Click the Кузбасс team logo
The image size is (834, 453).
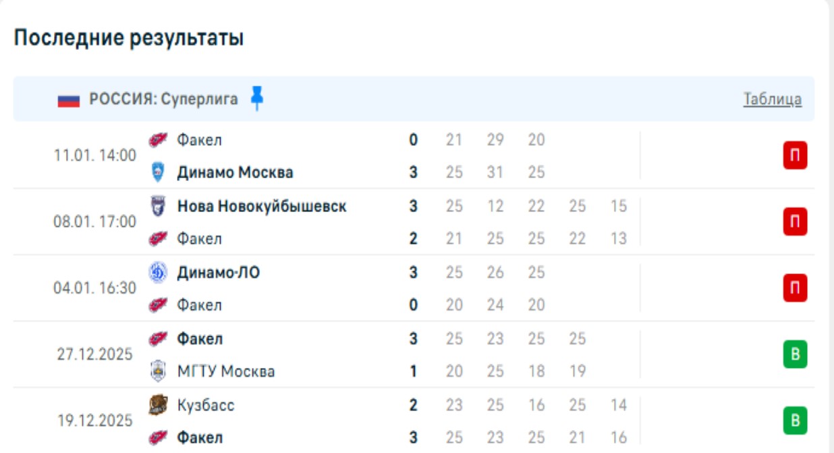pos(158,405)
